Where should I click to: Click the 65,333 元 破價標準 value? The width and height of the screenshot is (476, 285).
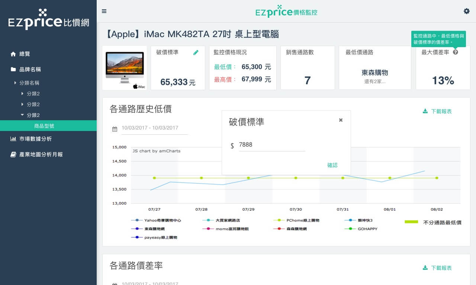coord(178,82)
